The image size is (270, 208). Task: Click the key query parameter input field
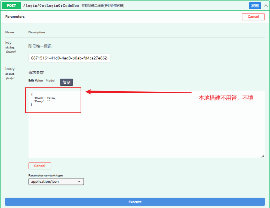pyautogui.click(x=69, y=58)
